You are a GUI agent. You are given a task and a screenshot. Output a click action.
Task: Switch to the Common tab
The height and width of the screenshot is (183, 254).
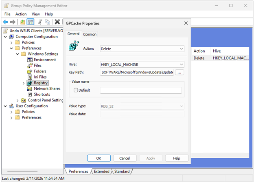click(90, 34)
